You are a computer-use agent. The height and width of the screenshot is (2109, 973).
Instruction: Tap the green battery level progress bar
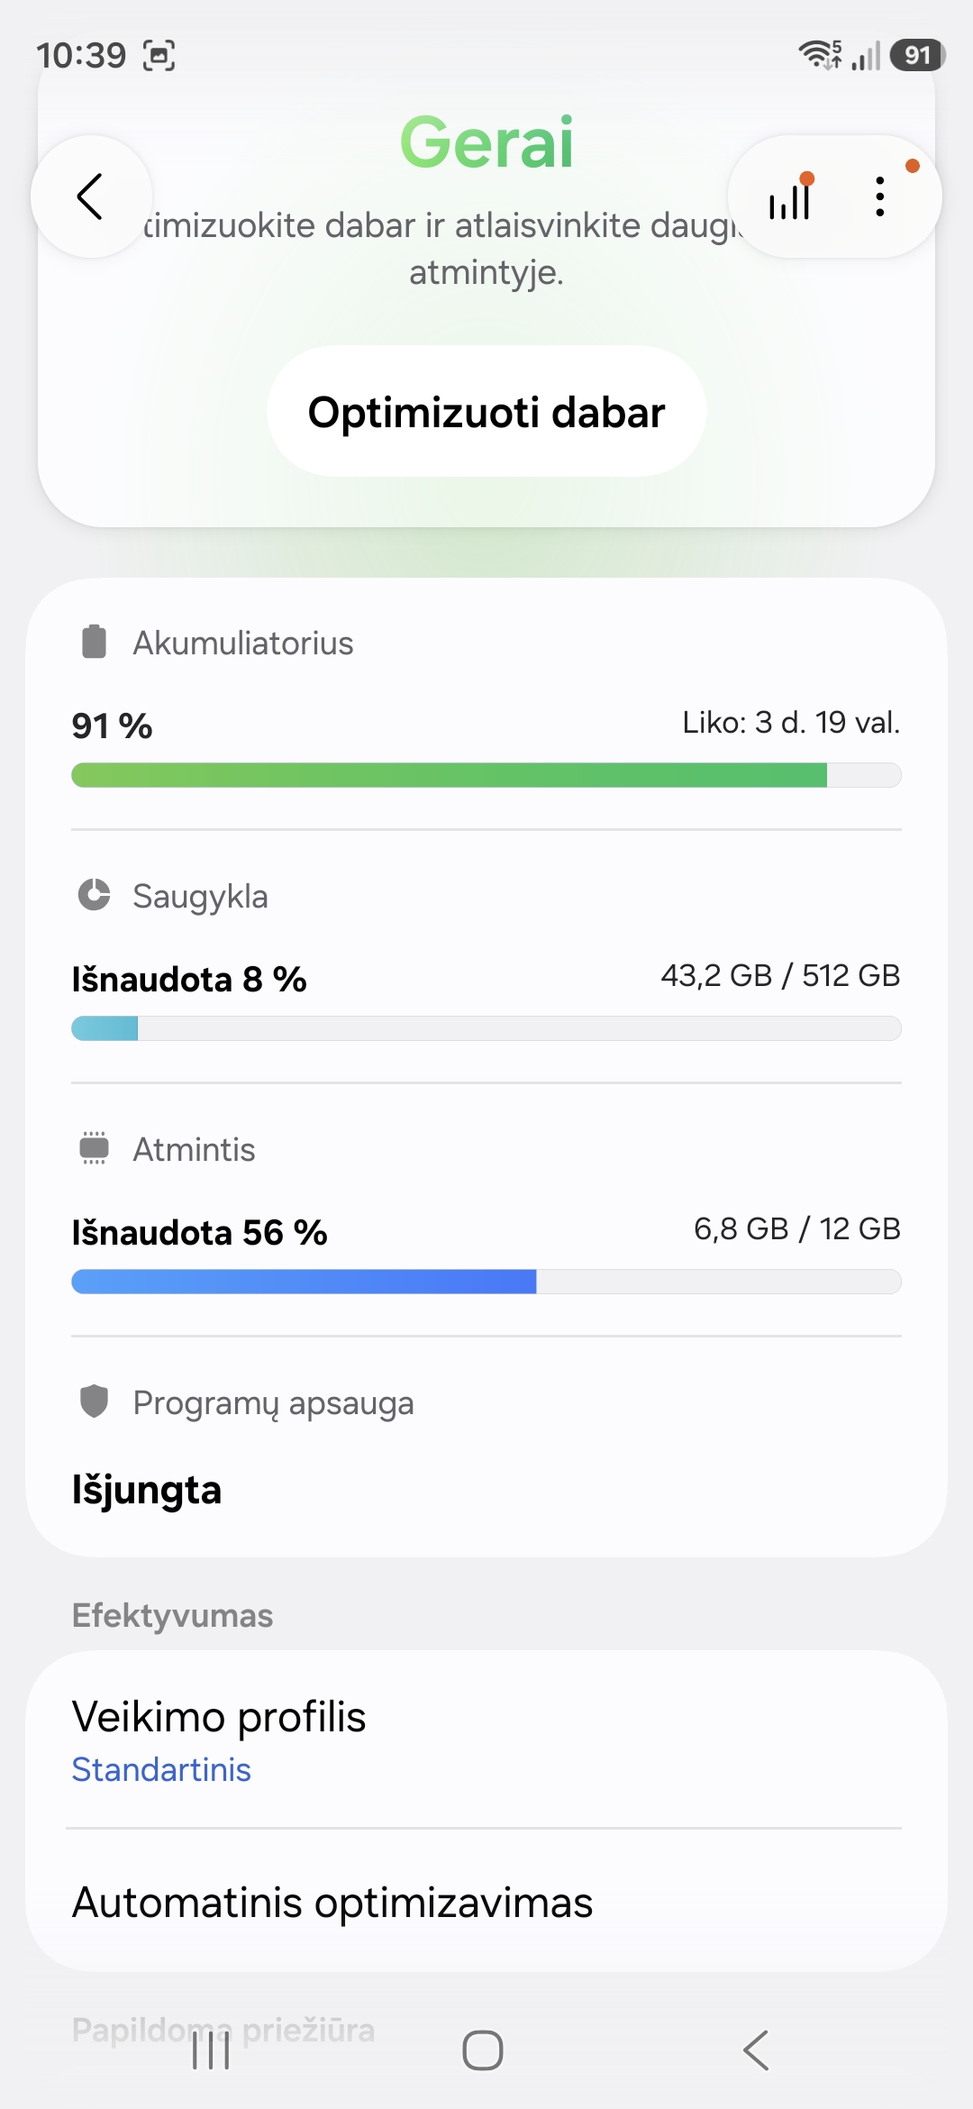486,775
